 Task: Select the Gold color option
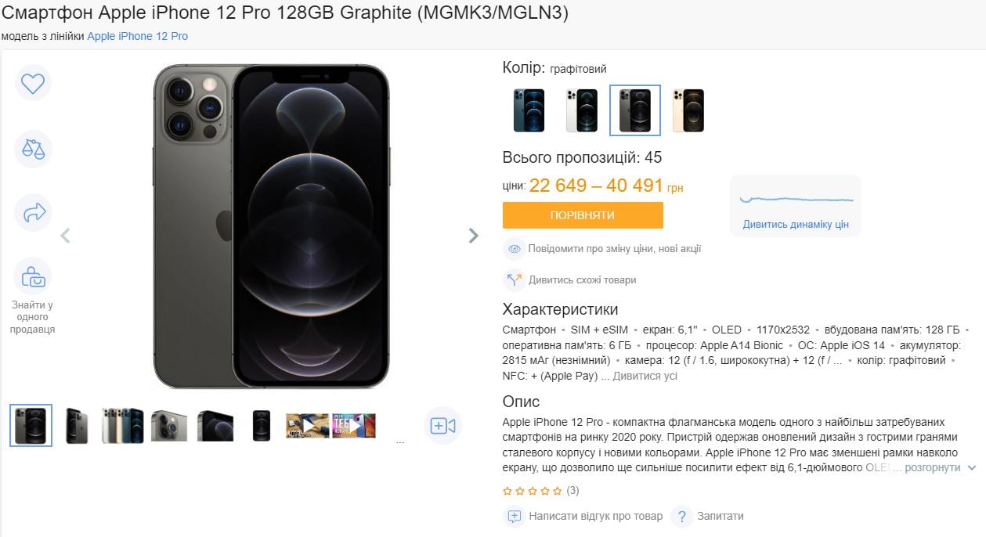click(688, 110)
